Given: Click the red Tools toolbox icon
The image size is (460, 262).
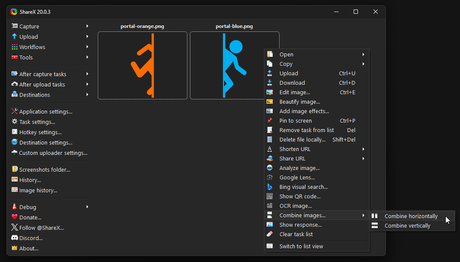Looking at the screenshot, I should [x=14, y=57].
